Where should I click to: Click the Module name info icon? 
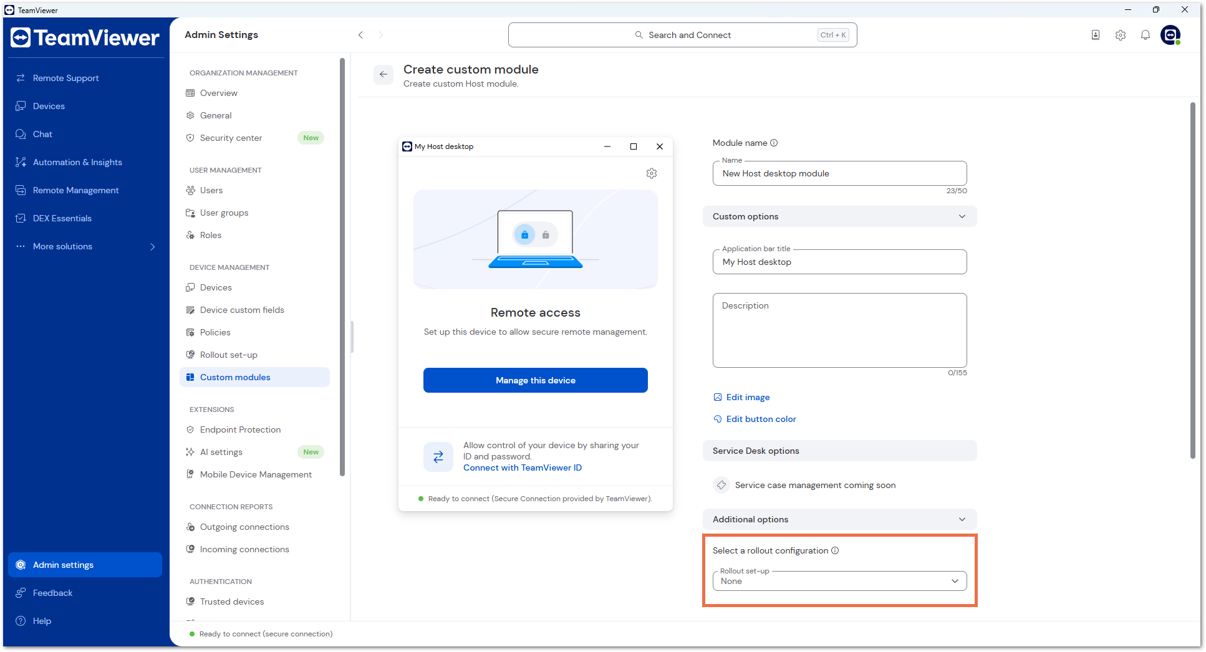click(x=774, y=143)
